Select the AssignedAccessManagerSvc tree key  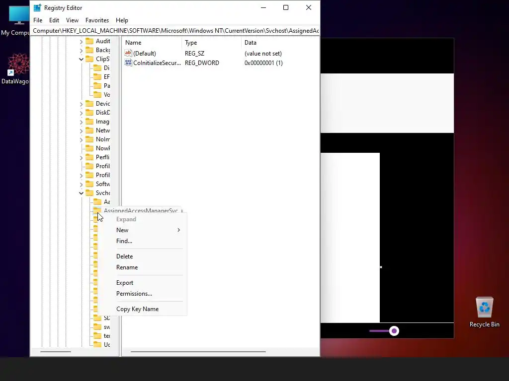click(141, 210)
